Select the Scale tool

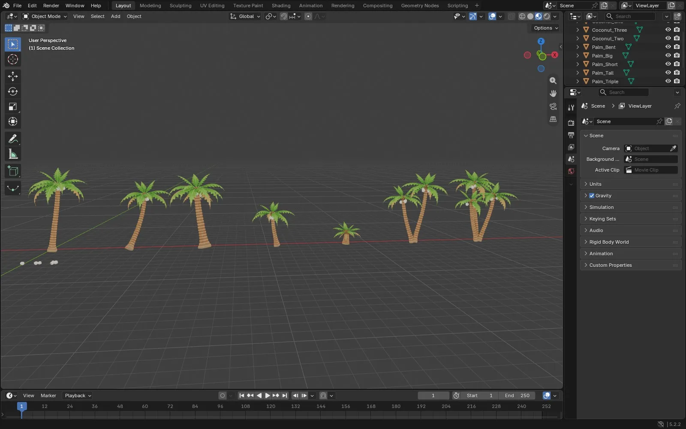pyautogui.click(x=13, y=106)
